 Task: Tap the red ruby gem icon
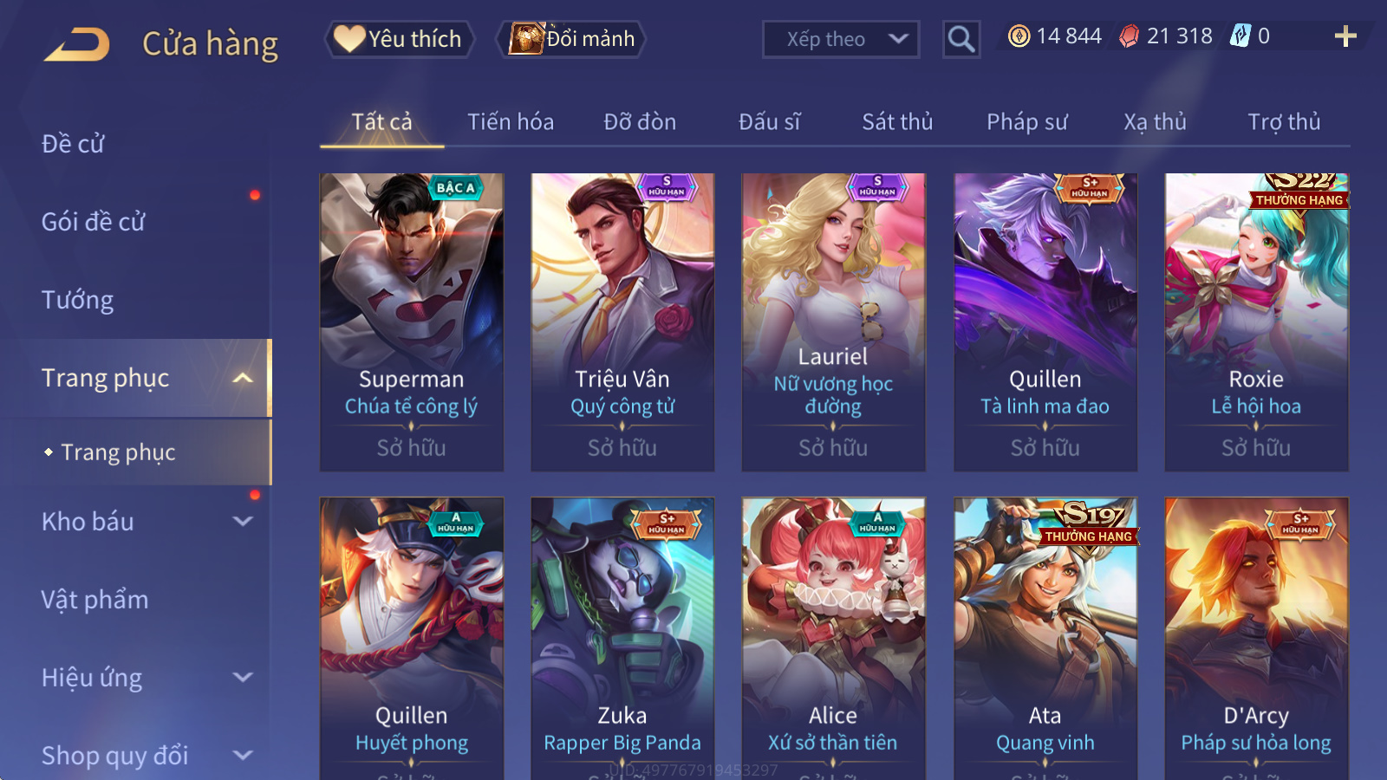(1129, 36)
